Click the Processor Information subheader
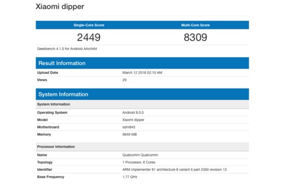 click(56, 147)
